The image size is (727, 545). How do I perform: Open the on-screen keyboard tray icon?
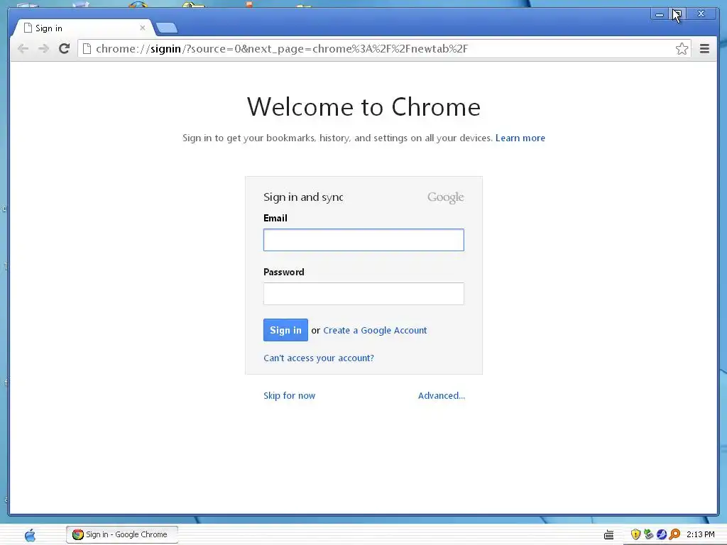coord(608,535)
